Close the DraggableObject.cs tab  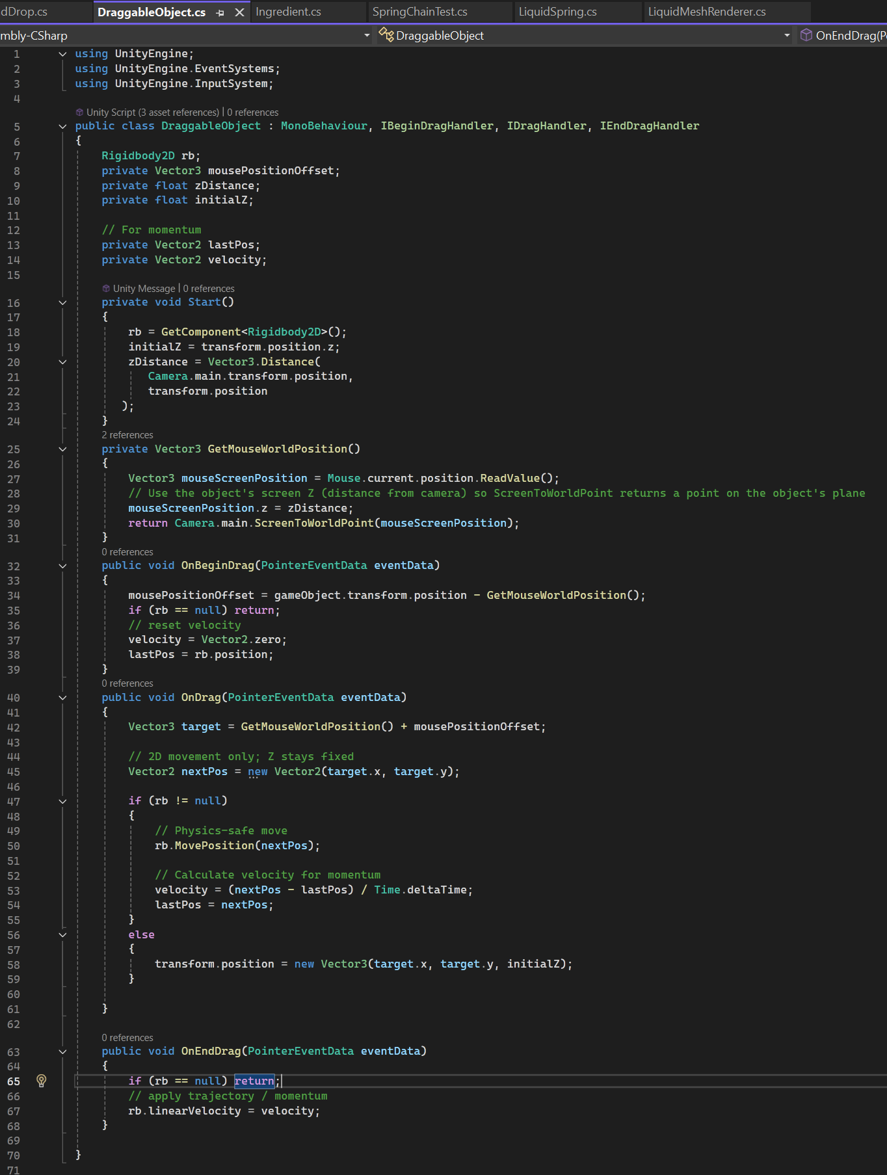point(239,12)
